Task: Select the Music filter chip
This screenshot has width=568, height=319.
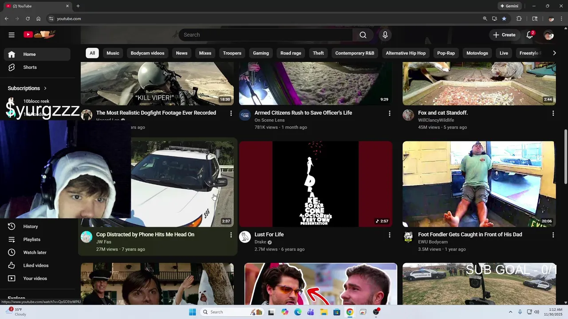Action: pos(113,53)
